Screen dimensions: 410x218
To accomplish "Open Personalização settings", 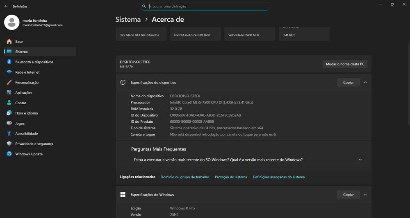I will [40, 82].
